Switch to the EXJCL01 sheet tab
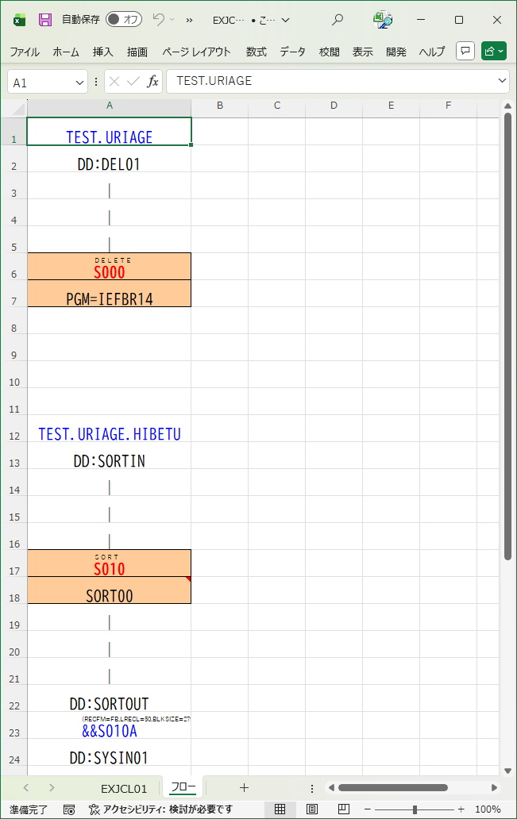This screenshot has height=819, width=517. [124, 788]
